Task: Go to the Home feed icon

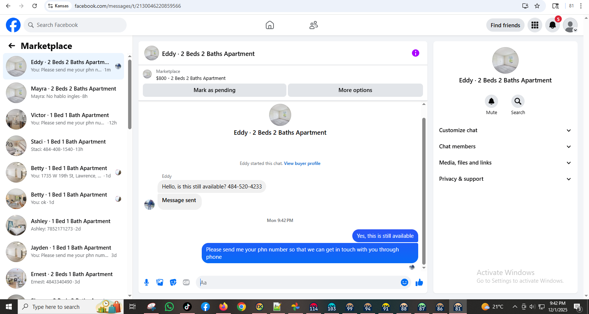Action: [270, 25]
